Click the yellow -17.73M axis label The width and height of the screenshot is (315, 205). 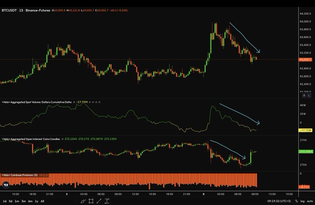pyautogui.click(x=305, y=130)
